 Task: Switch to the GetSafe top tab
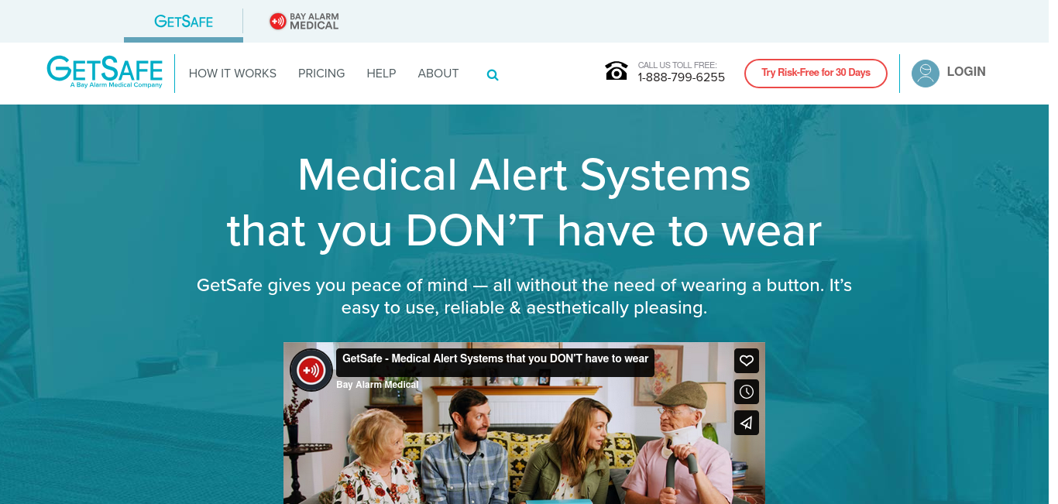click(x=184, y=22)
